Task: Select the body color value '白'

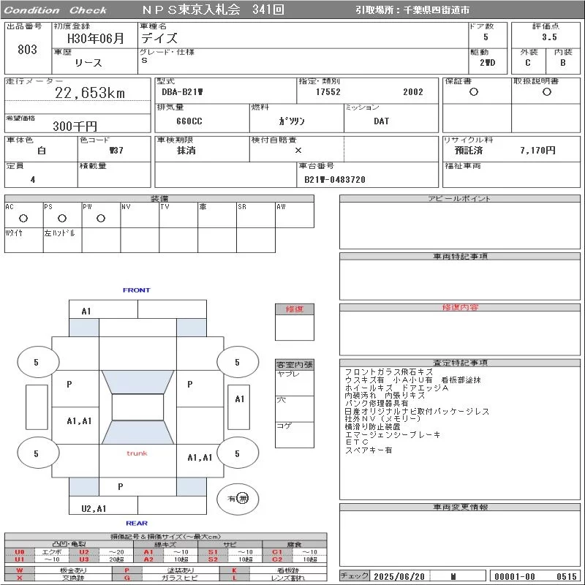Action: coord(42,151)
